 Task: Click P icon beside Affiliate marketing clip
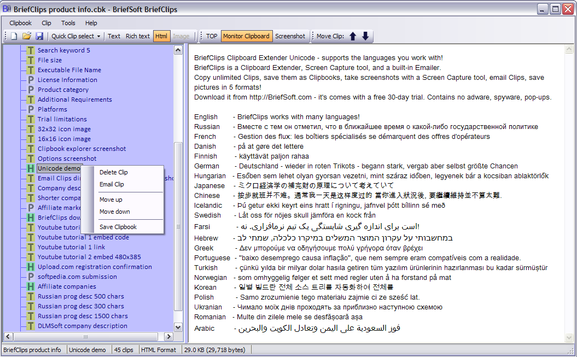coord(31,208)
